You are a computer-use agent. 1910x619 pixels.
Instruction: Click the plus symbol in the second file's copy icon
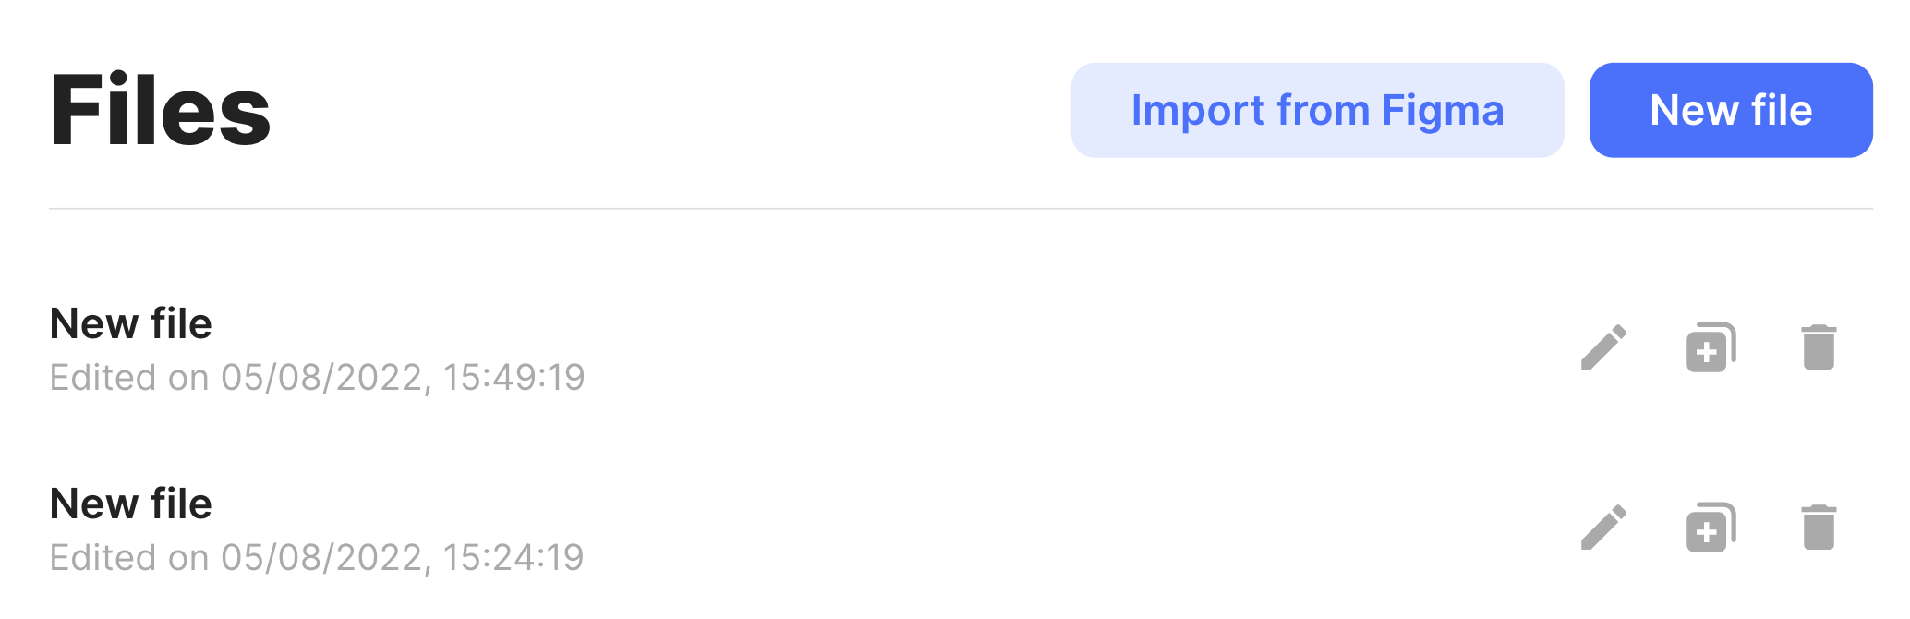point(1706,533)
